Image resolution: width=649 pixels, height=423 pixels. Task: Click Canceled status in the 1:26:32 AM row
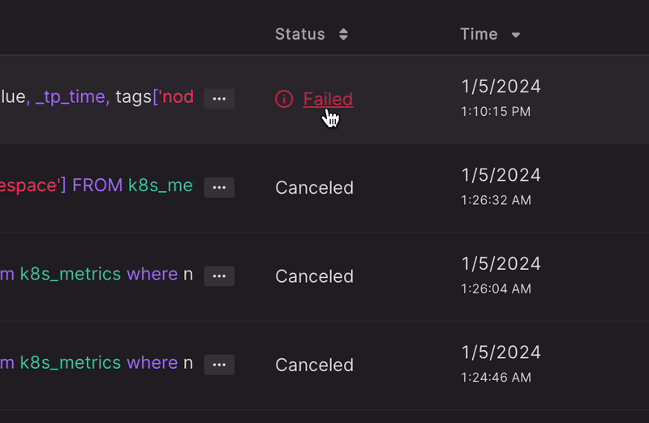point(314,187)
